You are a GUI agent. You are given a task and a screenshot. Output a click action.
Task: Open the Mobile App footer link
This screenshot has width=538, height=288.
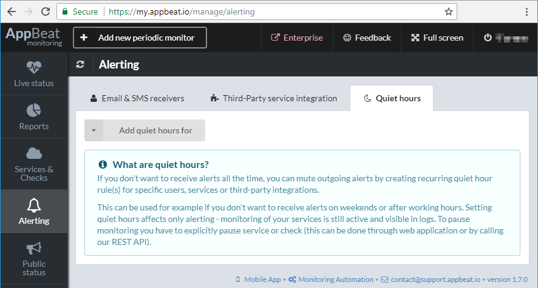point(262,280)
